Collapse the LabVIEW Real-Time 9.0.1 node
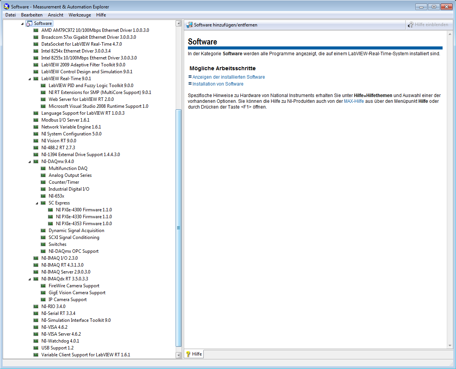 (30, 79)
